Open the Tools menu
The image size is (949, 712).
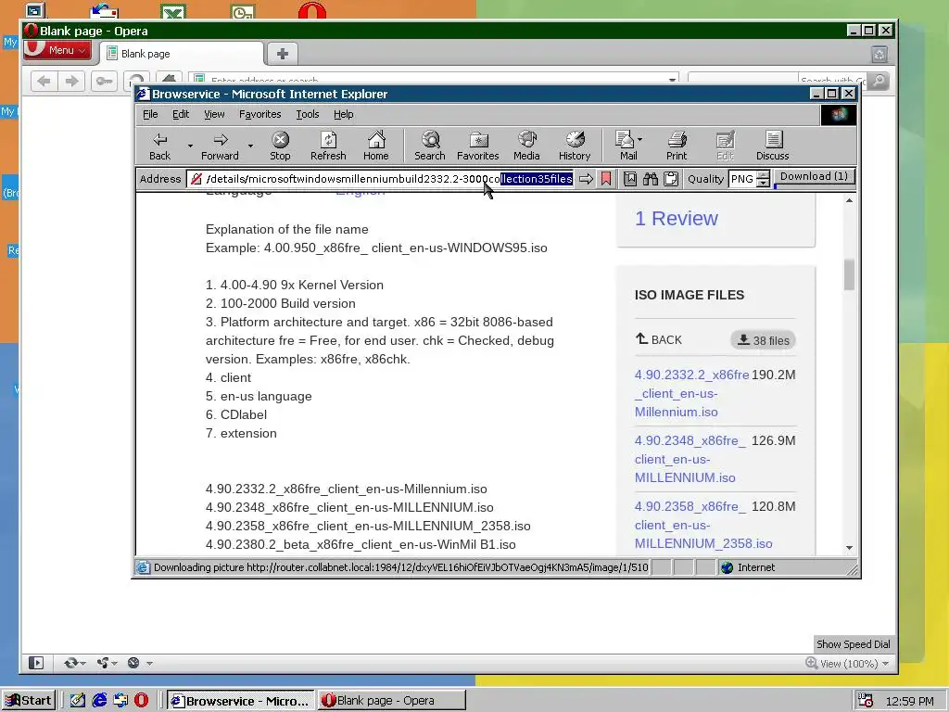point(308,114)
